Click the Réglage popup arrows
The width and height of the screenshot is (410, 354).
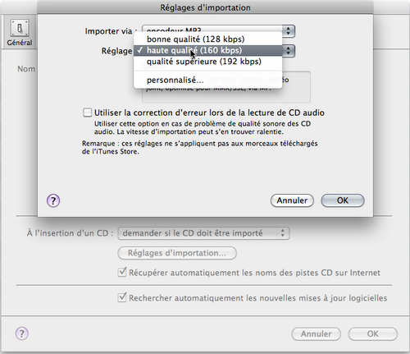(288, 51)
